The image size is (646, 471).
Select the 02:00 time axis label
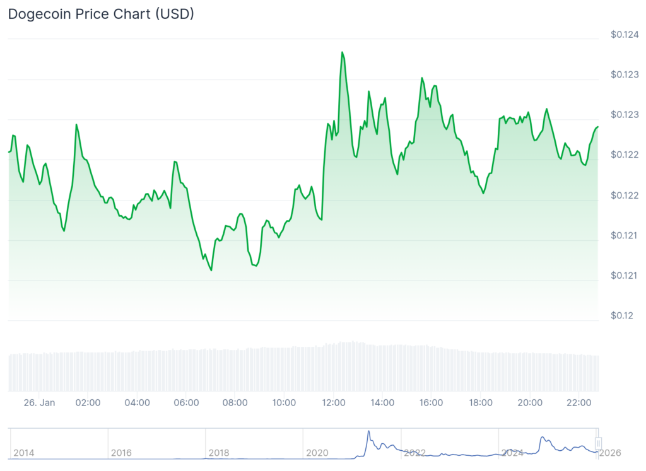88,402
